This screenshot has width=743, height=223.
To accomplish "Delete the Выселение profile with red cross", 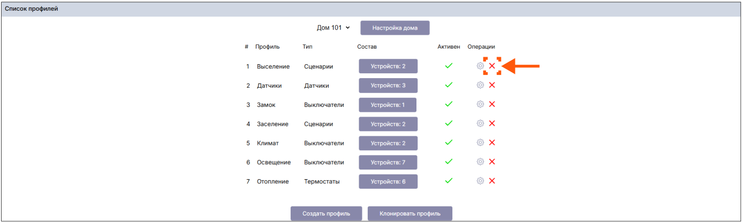I will pos(492,66).
